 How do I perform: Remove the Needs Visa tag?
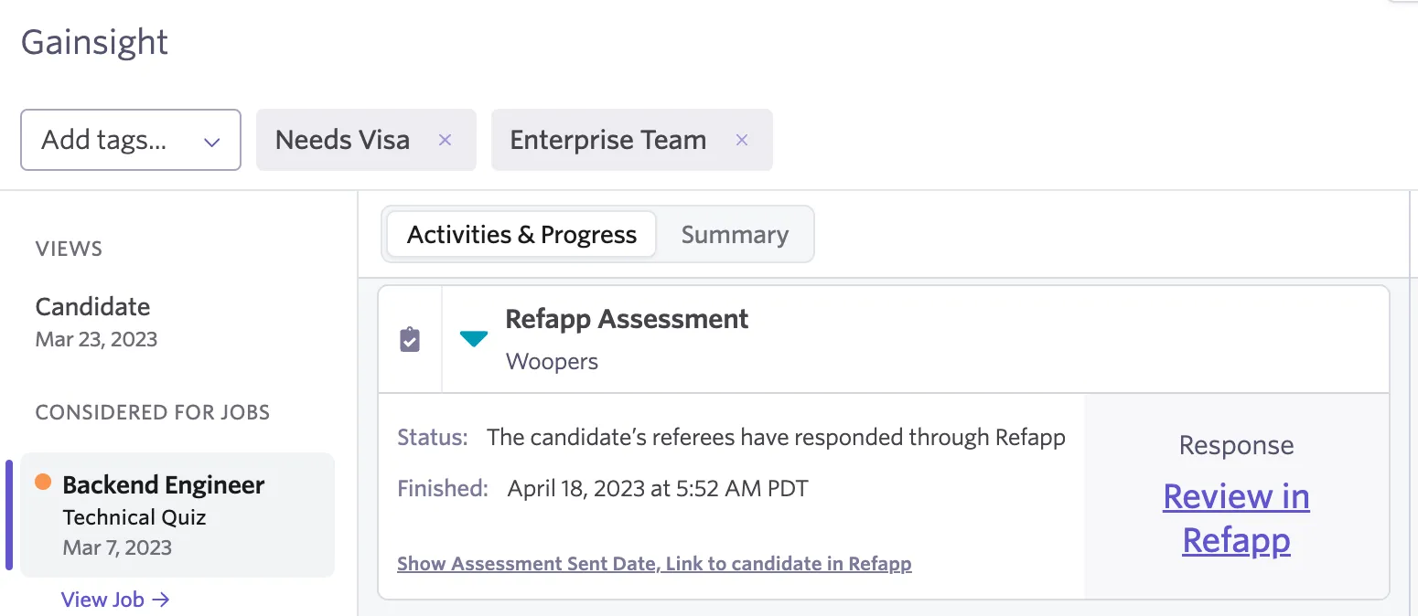(446, 140)
